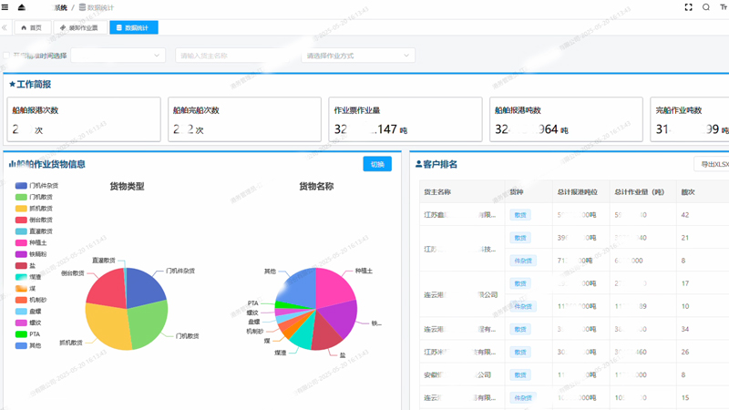Image resolution: width=729 pixels, height=410 pixels.
Task: Click the 艘次 value 26
Action: pos(685,352)
